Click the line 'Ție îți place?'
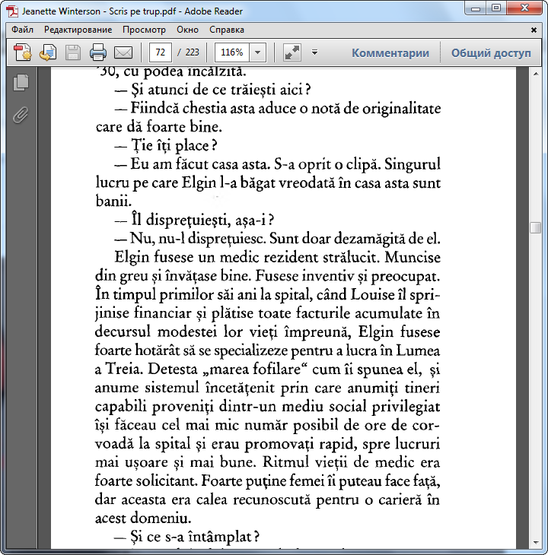This screenshot has width=548, height=555. pyautogui.click(x=166, y=146)
